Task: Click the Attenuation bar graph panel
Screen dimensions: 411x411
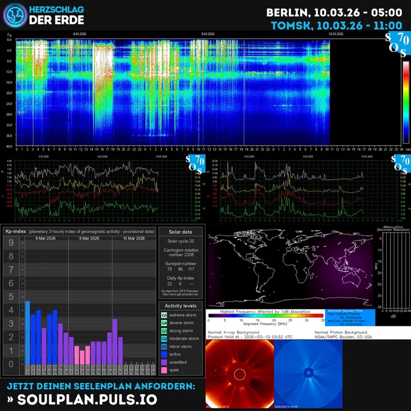Action: click(395, 270)
